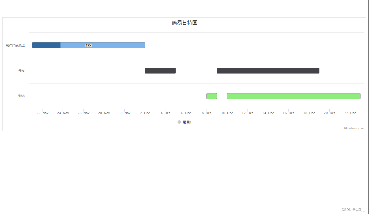The image size is (369, 214).
Task: Click the 18. Dec axis label
Action: [309, 113]
